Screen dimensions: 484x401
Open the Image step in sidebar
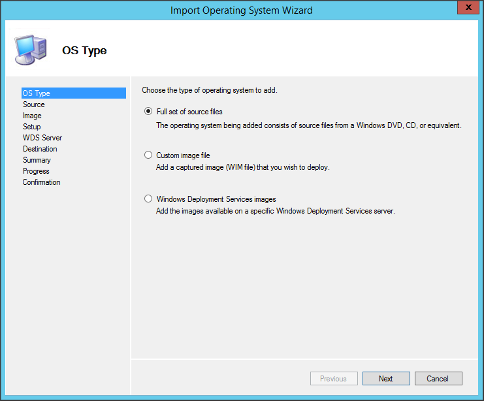pos(32,116)
